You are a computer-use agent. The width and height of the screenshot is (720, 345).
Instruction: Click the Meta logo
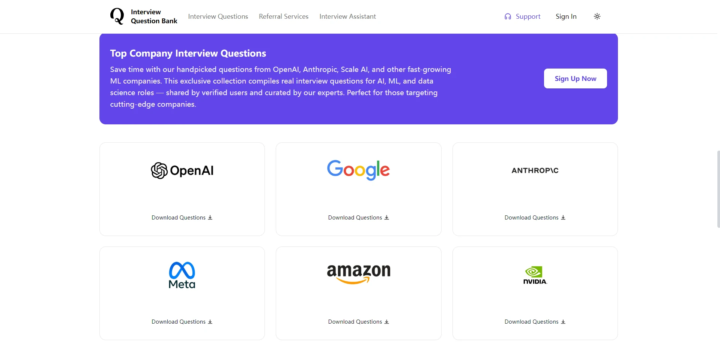[x=182, y=275]
